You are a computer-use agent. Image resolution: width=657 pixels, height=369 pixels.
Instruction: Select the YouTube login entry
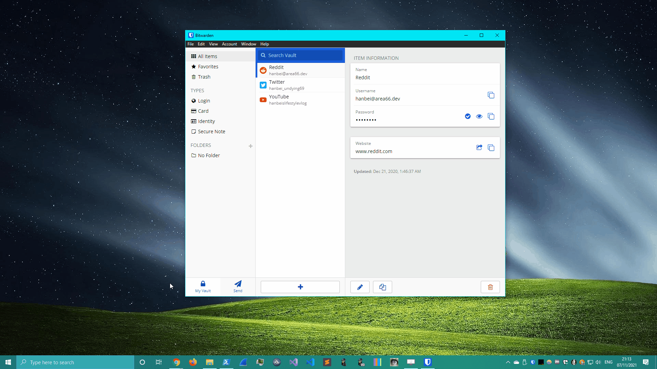300,100
